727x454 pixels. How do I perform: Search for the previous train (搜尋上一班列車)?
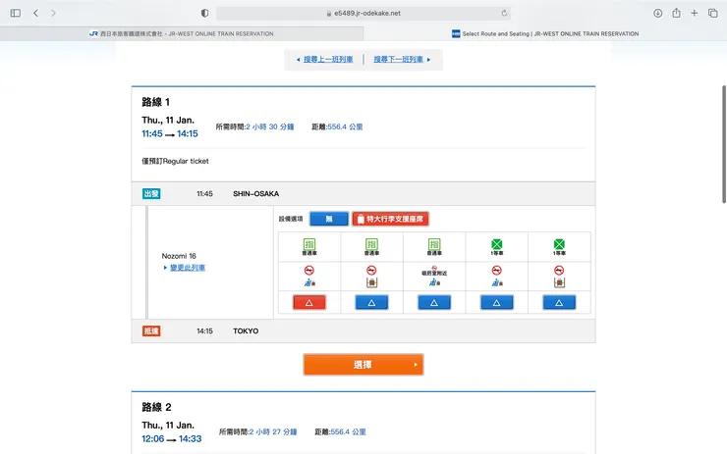pos(328,59)
